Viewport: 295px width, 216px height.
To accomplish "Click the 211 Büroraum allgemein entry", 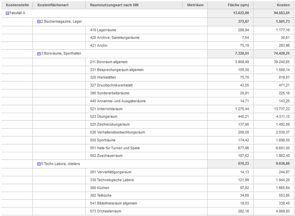I will click(109, 62).
